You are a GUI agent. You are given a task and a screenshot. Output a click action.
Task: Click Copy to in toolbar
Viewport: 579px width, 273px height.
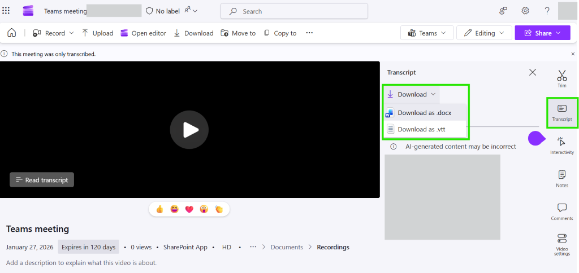click(x=280, y=33)
